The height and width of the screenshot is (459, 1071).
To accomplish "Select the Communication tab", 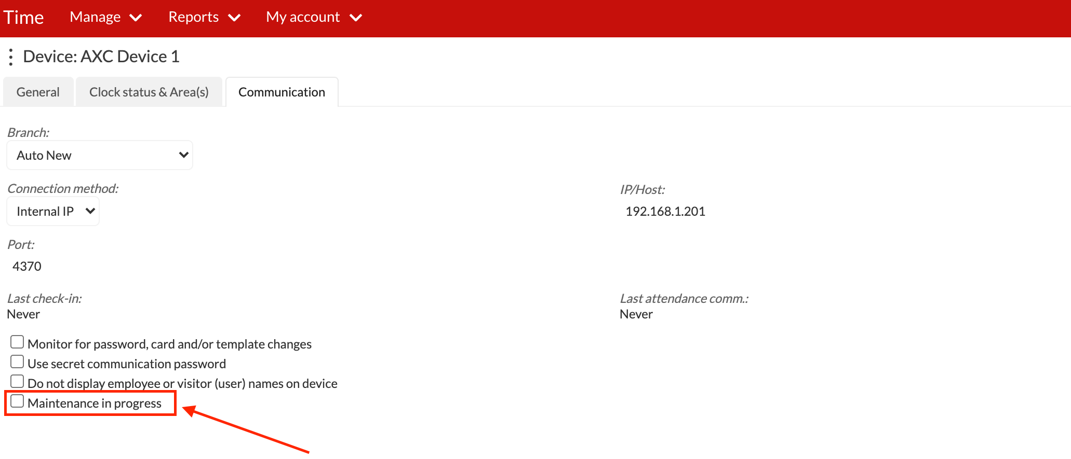I will [x=282, y=92].
